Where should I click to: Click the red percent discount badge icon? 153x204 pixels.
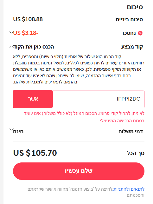pyautogui.click(x=140, y=33)
